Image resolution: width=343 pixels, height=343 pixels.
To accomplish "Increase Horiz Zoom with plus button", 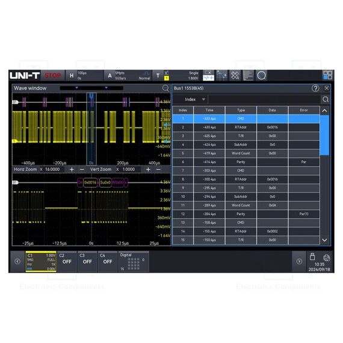I will pos(72,170).
